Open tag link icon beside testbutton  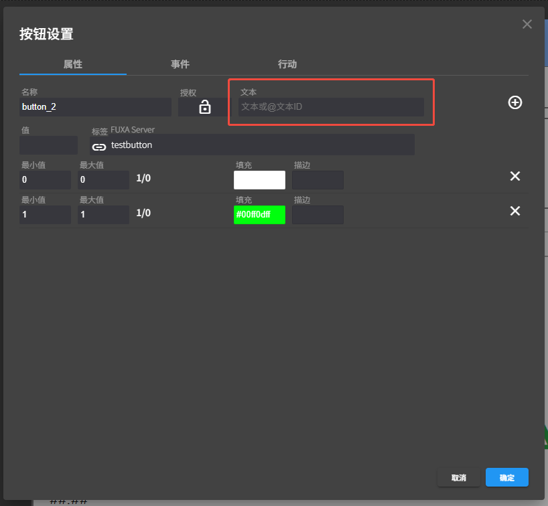click(x=99, y=147)
